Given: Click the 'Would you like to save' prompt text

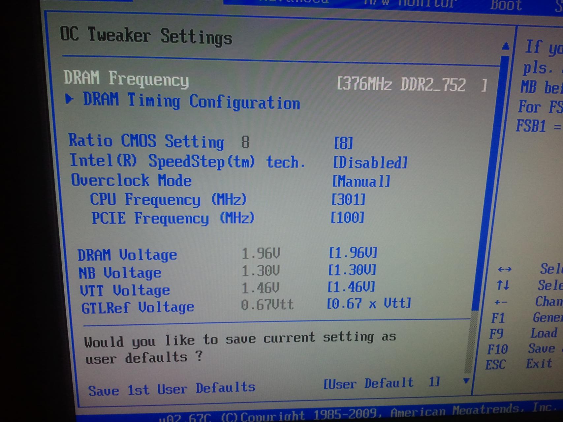Looking at the screenshot, I should [240, 347].
